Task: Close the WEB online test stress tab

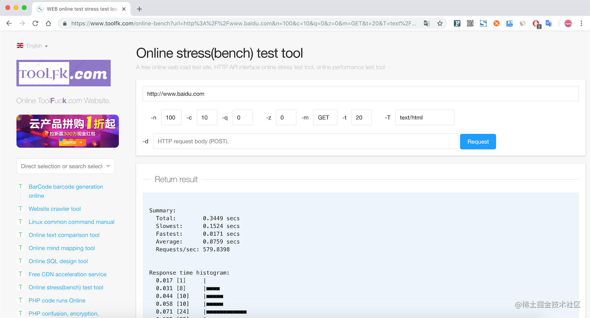Action: [123, 9]
